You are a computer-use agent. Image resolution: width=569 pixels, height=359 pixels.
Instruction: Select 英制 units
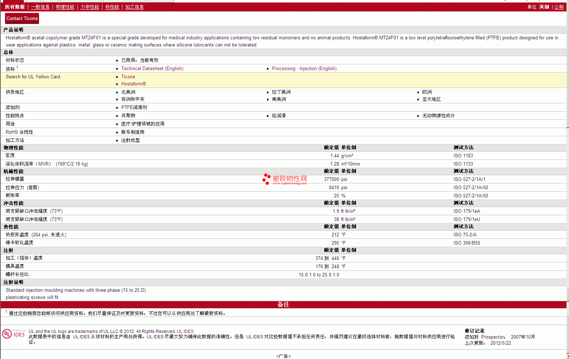point(544,7)
